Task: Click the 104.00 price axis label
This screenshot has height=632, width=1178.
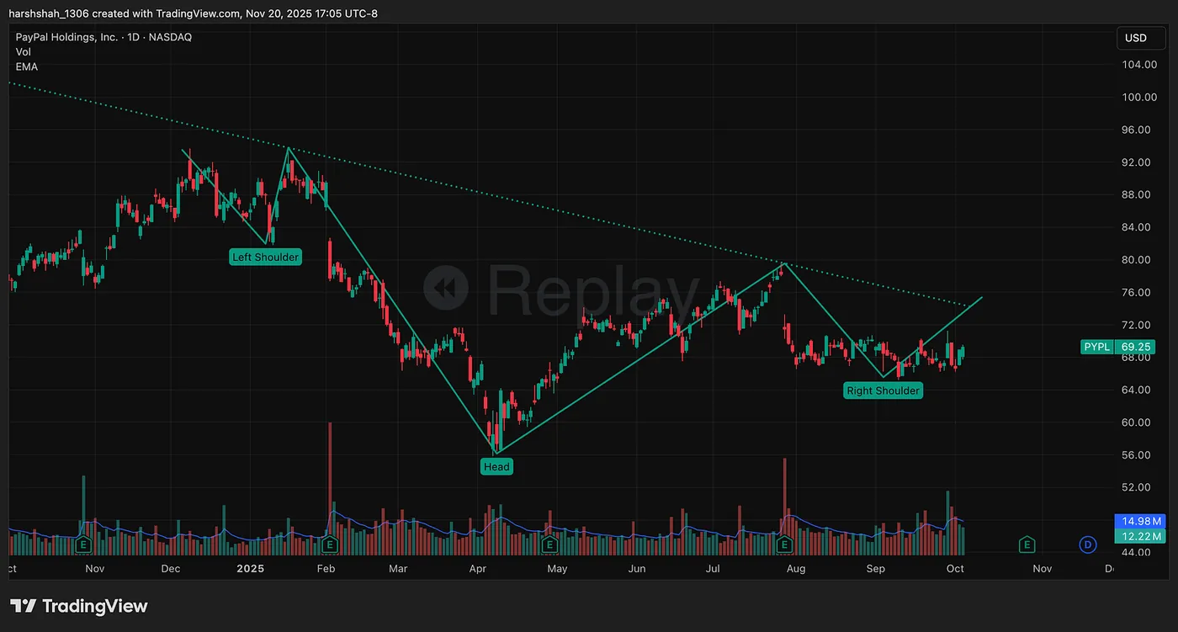Action: (x=1139, y=65)
